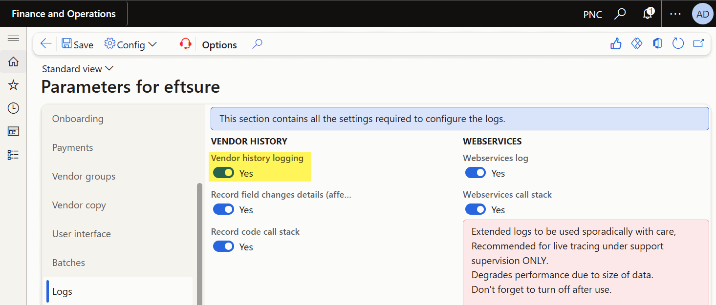Go to the Home icon in sidebar
Viewport: 716px width, 305px height.
click(x=13, y=61)
